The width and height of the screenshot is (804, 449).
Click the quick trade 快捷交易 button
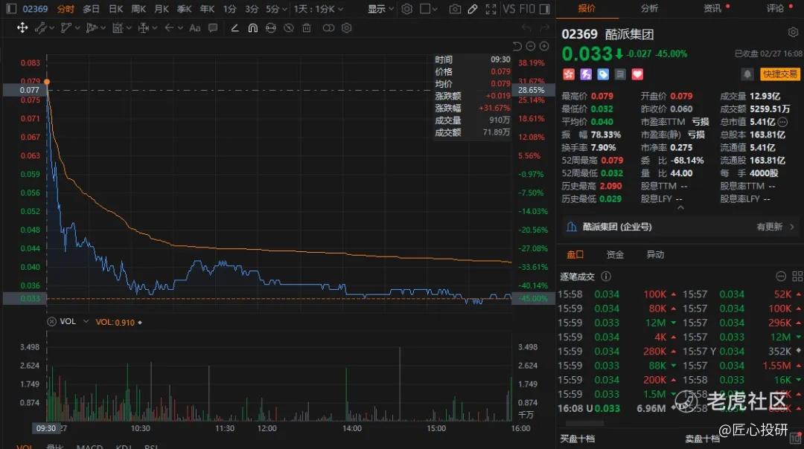point(779,74)
